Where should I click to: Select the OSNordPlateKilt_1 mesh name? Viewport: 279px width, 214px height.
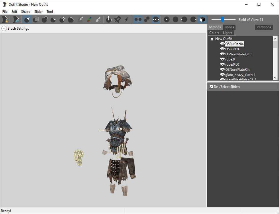click(x=239, y=54)
